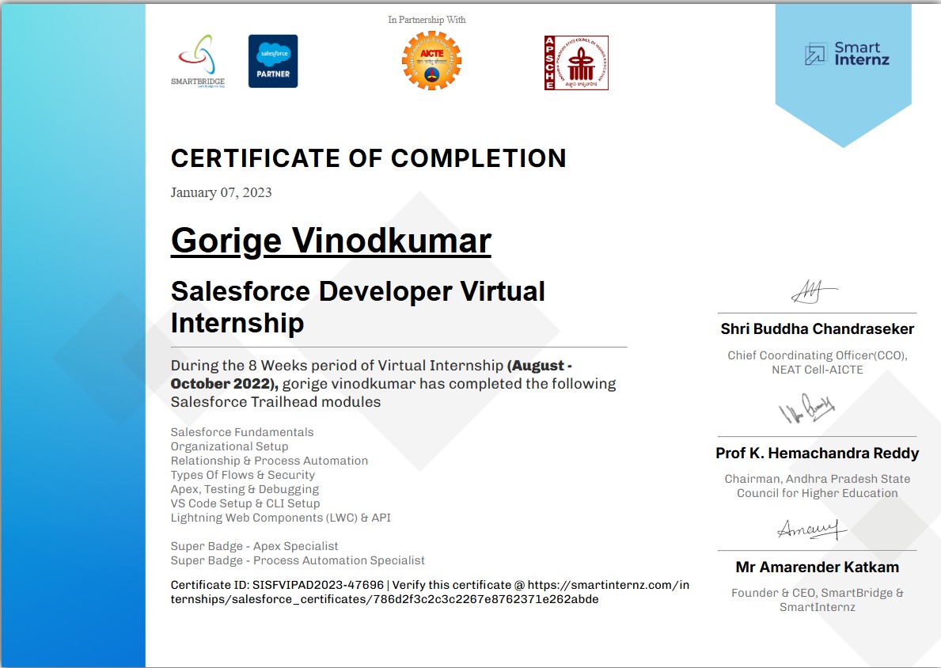Click the Lightning Web Components module line
The image size is (941, 668).
point(280,518)
